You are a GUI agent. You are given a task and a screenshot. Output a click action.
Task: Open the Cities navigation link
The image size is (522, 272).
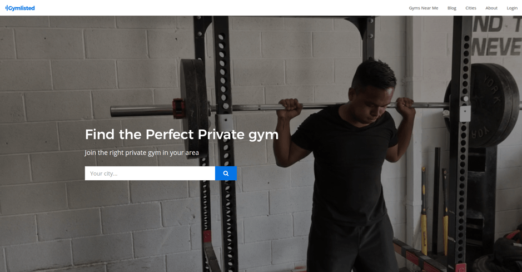471,8
